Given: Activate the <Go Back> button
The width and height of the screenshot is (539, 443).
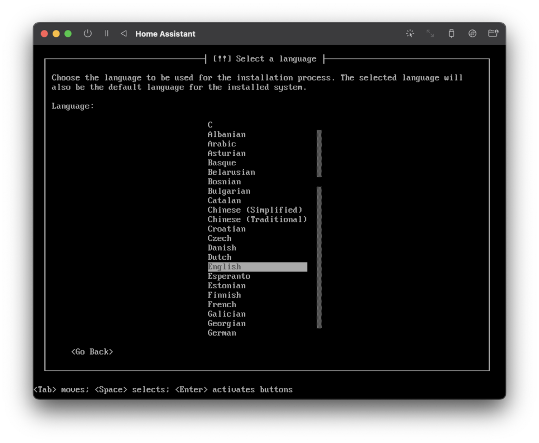Looking at the screenshot, I should click(x=92, y=351).
